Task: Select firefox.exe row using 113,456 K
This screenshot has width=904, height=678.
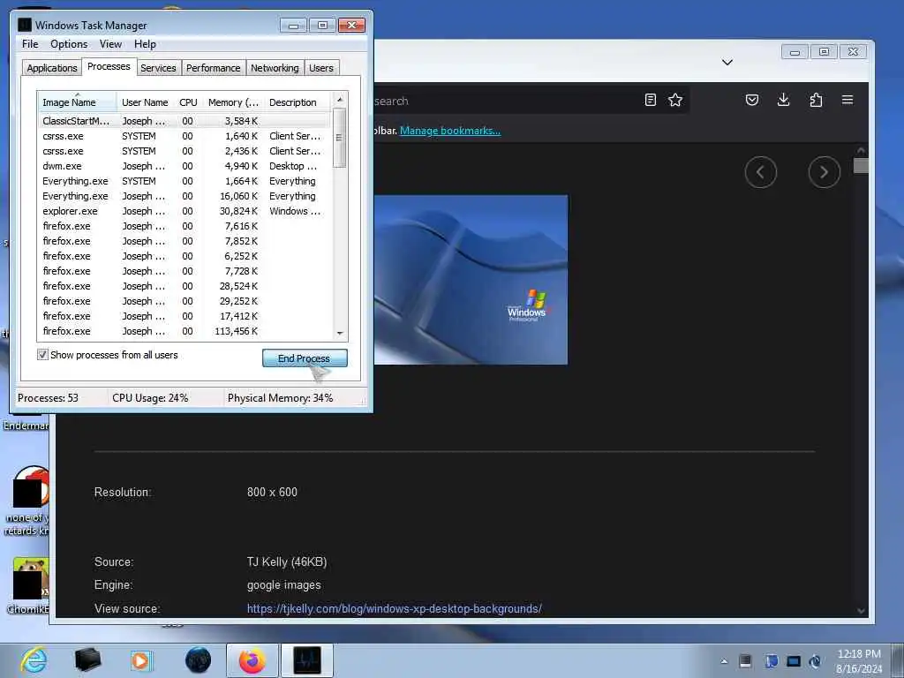Action: 185,331
